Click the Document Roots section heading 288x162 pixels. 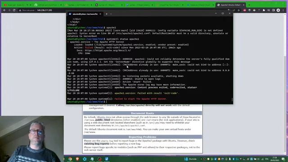(x=143, y=113)
